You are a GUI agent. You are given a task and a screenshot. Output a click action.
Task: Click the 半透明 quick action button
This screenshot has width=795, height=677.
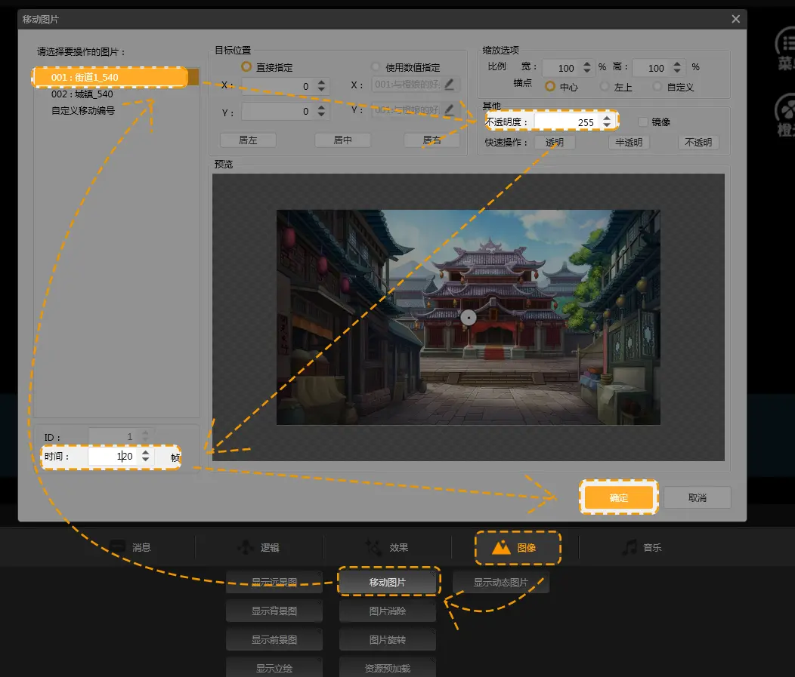click(629, 142)
